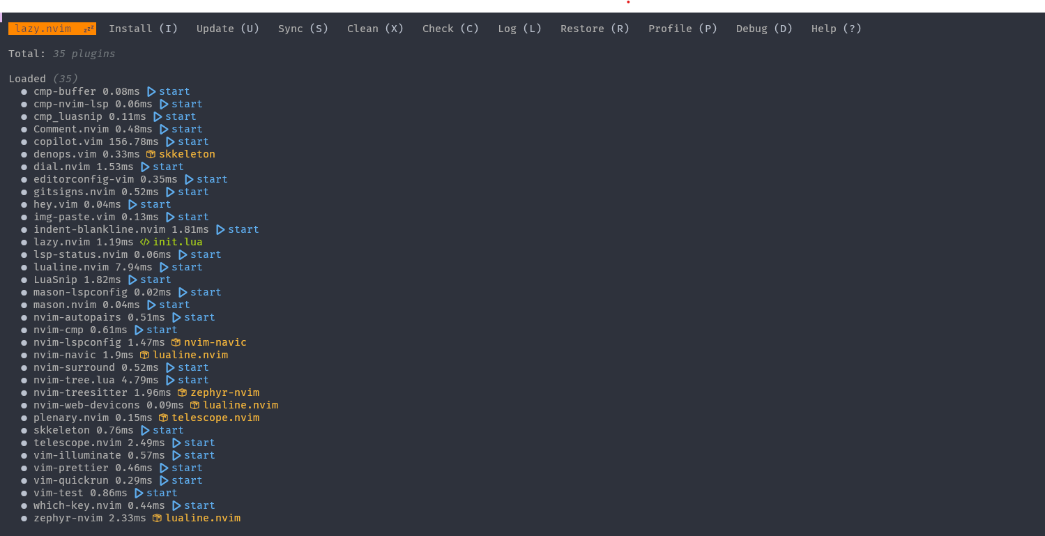
Task: Click the nvim-navic label on nvim-lspconfig row
Action: tap(215, 342)
